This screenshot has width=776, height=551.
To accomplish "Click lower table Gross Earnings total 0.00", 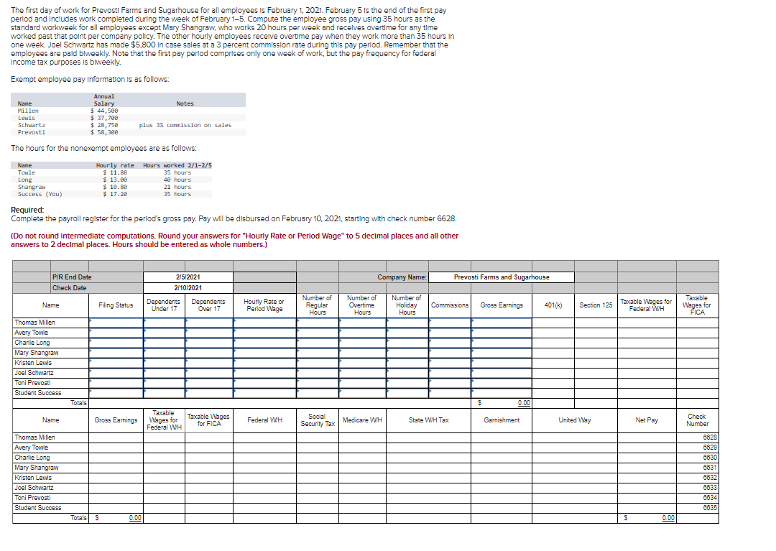I will pos(135,518).
